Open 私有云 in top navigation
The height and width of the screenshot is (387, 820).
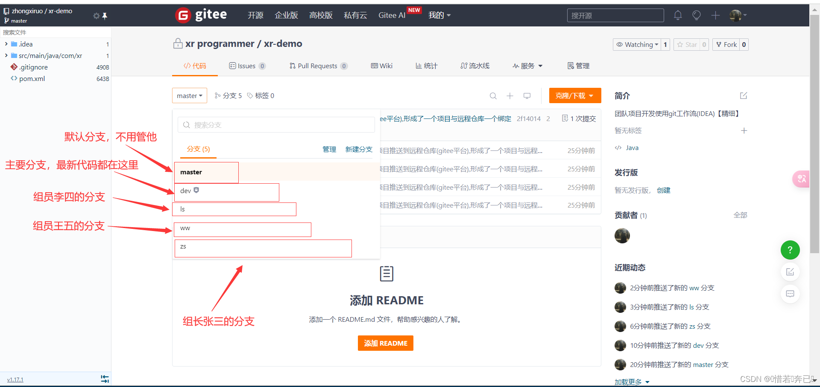[355, 15]
